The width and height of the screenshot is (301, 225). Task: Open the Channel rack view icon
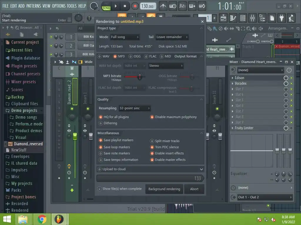coord(243,18)
